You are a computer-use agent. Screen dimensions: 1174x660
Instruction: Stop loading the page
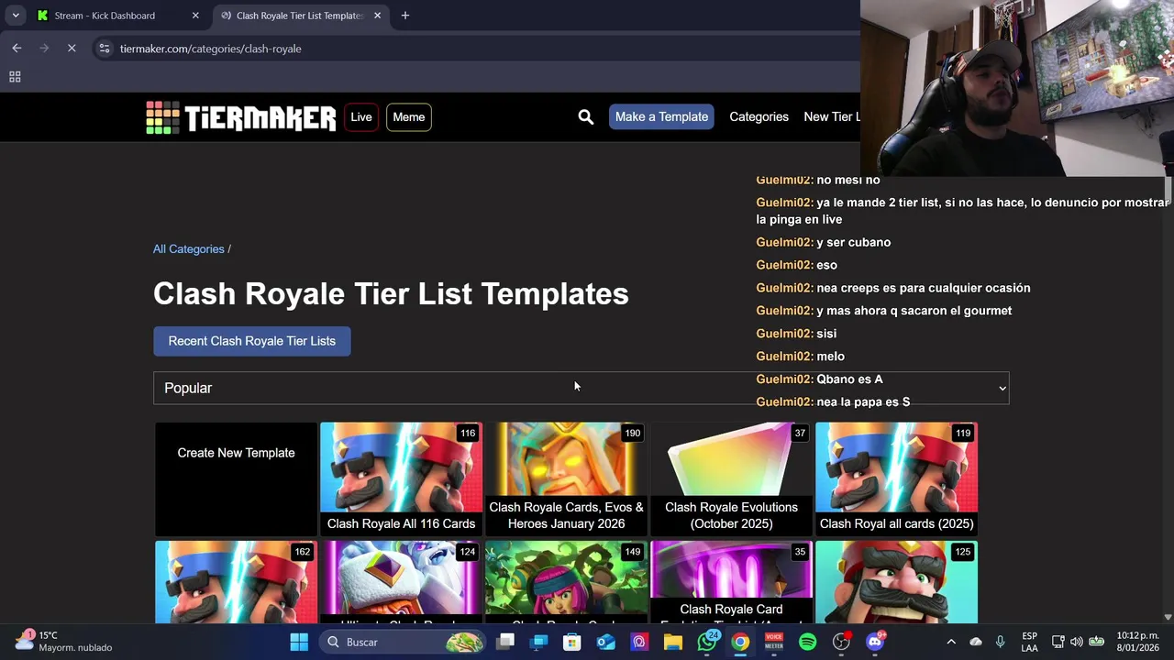tap(72, 49)
